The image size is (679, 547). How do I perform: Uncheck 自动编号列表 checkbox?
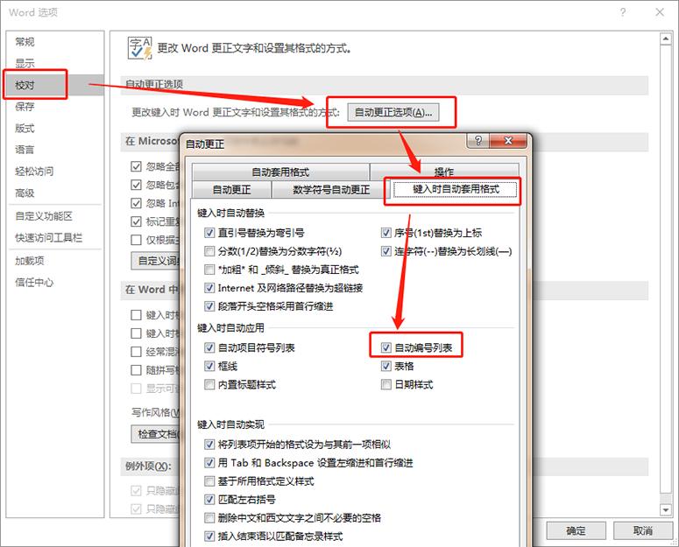(386, 347)
